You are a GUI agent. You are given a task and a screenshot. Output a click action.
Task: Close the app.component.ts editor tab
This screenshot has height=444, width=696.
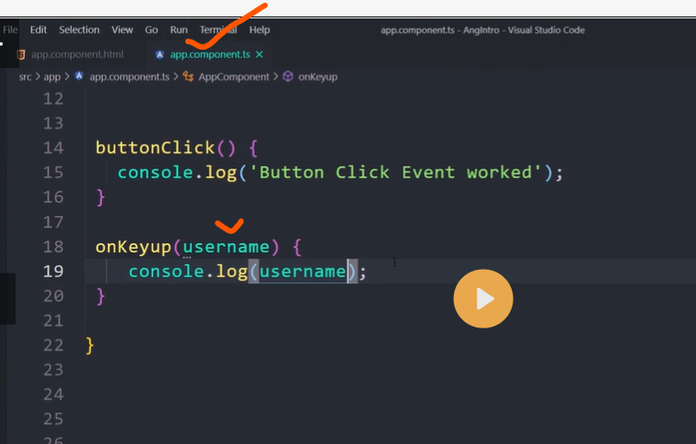[x=260, y=54]
